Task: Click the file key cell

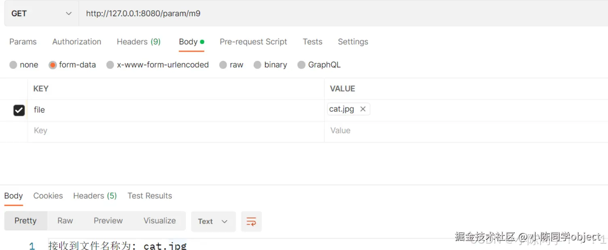Action: [x=176, y=110]
